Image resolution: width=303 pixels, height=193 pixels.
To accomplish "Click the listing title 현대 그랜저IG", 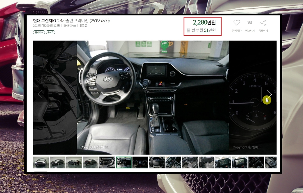I will pos(45,21).
